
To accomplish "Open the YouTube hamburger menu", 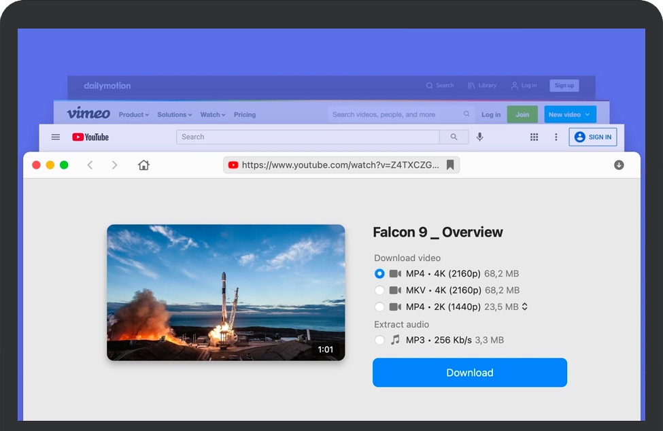I will pos(56,137).
